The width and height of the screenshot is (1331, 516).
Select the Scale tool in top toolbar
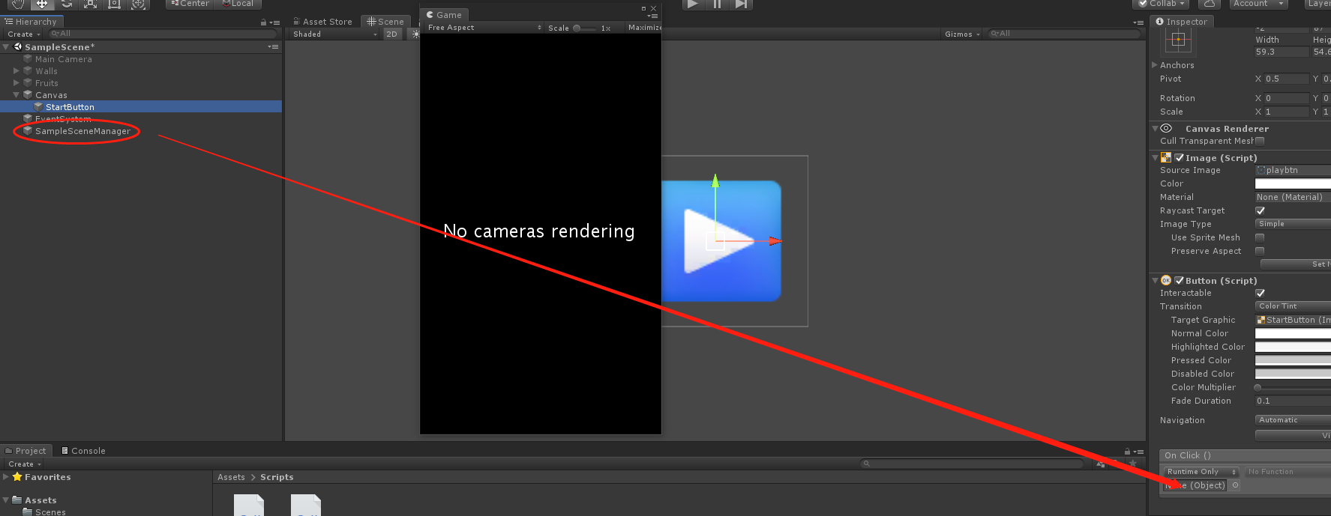tap(90, 4)
